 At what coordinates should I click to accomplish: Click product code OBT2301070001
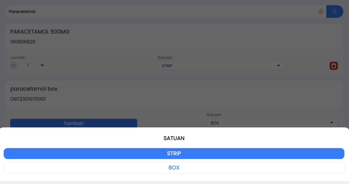point(28,99)
